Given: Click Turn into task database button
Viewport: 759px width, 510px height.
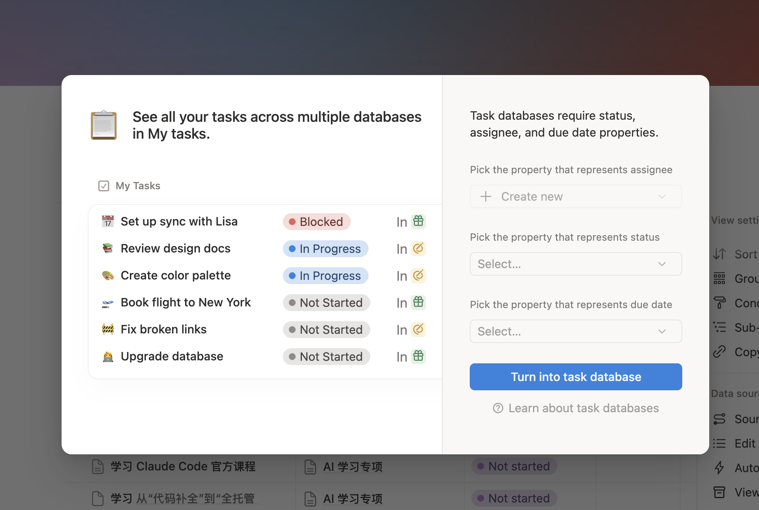Looking at the screenshot, I should click(x=576, y=377).
